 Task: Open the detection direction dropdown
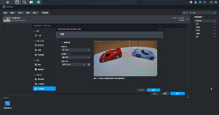pos(76,50)
